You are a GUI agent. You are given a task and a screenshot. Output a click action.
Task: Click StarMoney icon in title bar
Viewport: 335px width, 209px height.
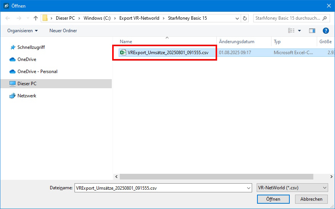6,6
